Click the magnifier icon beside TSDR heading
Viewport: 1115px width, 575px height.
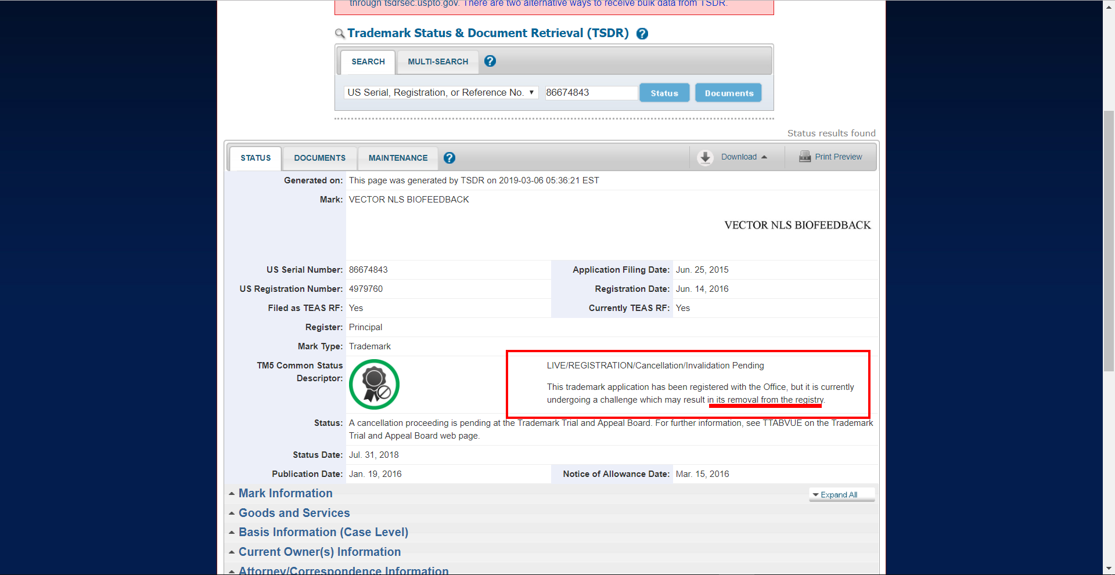pos(340,34)
